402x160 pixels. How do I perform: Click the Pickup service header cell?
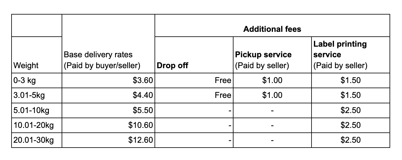(272, 55)
